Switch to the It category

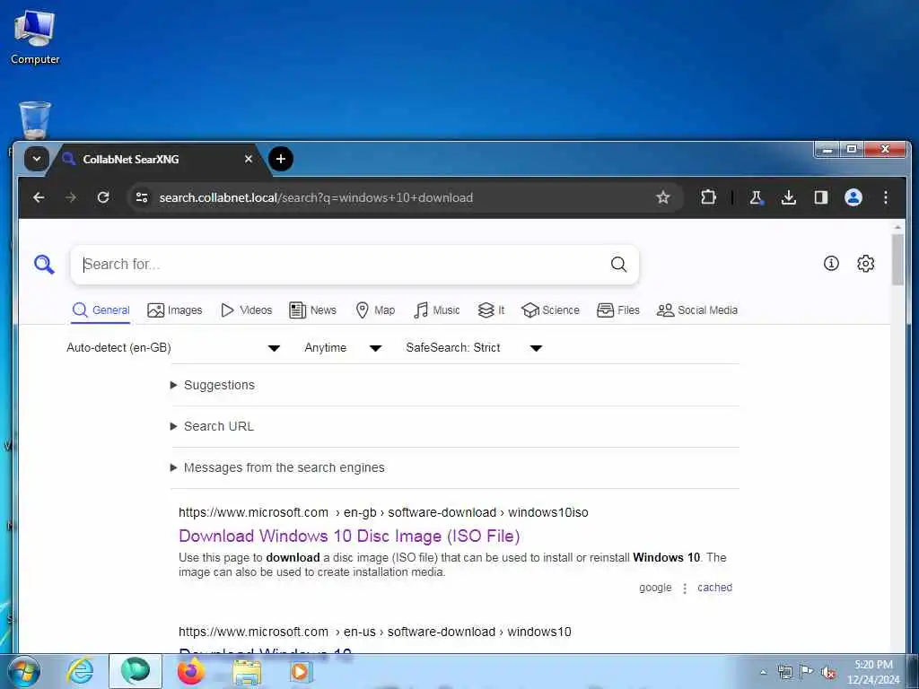pyautogui.click(x=491, y=310)
